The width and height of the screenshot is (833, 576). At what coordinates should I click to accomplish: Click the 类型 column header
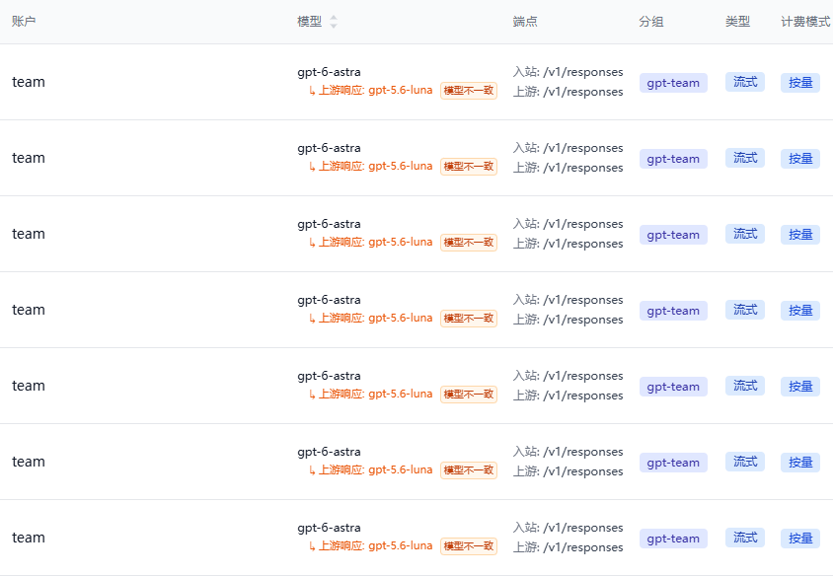pyautogui.click(x=737, y=22)
